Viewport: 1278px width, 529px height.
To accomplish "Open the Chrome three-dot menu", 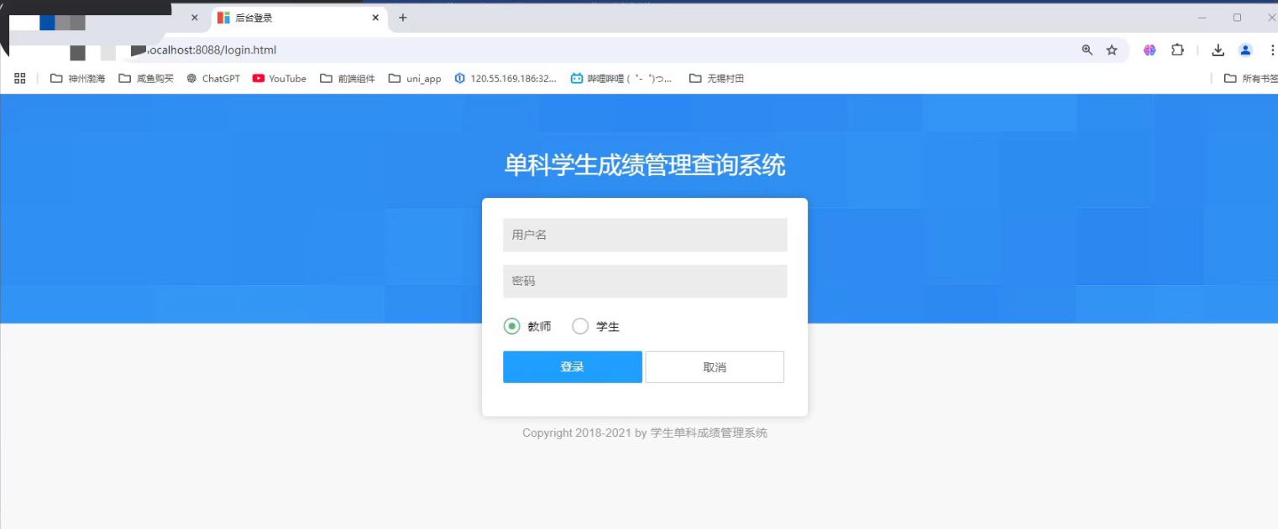I will [x=1272, y=50].
